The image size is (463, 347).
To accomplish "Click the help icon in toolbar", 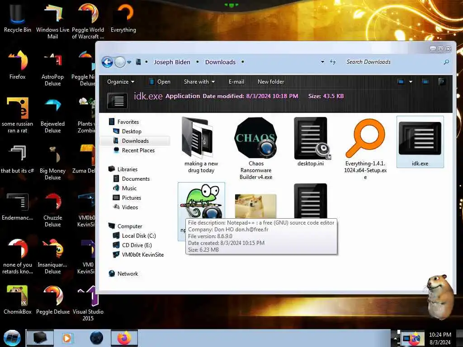I will pos(442,82).
